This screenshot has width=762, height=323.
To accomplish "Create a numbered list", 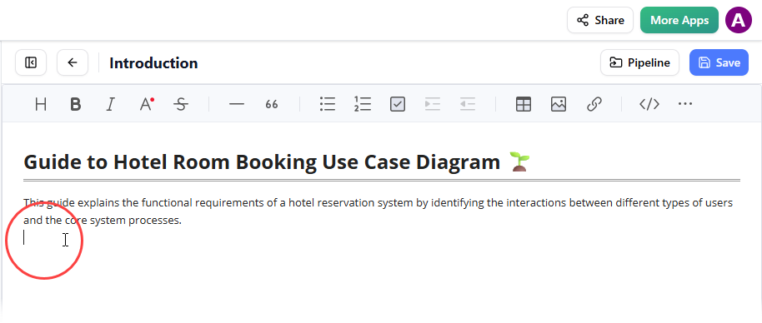I will click(x=363, y=104).
